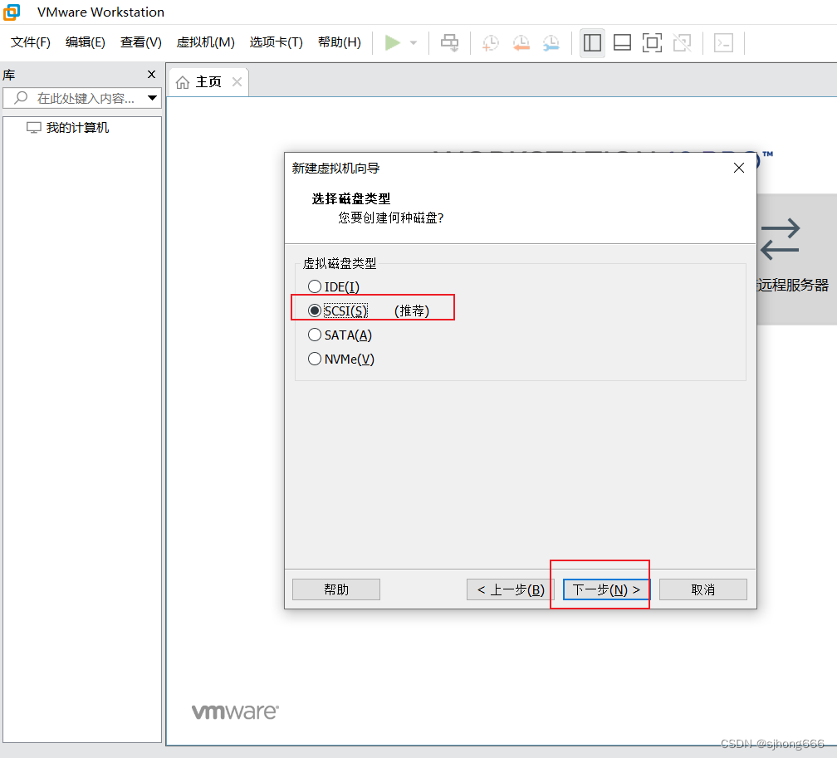
Task: Open the 查看(V) menu
Action: [141, 42]
